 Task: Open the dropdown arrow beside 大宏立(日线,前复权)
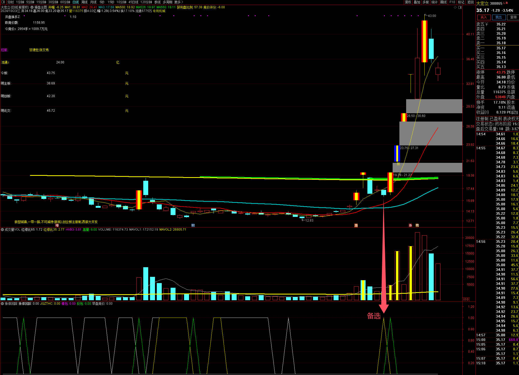pyautogui.click(x=32, y=7)
